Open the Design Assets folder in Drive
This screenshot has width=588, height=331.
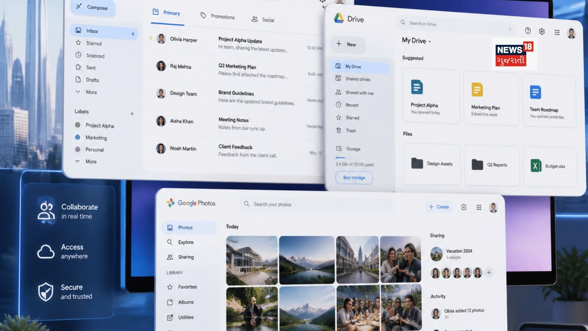(432, 164)
